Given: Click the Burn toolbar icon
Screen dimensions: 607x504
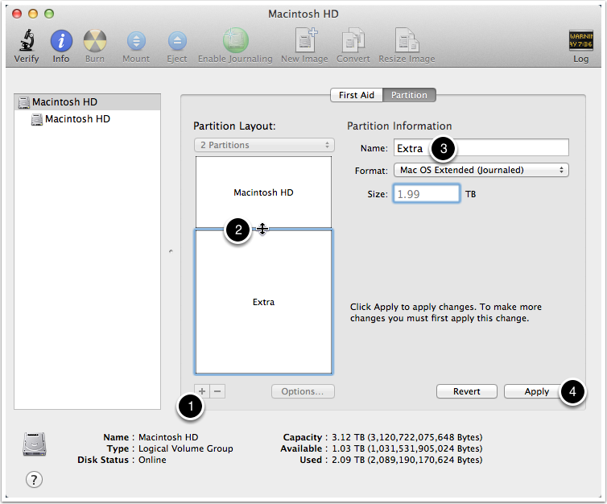Looking at the screenshot, I should tap(95, 40).
